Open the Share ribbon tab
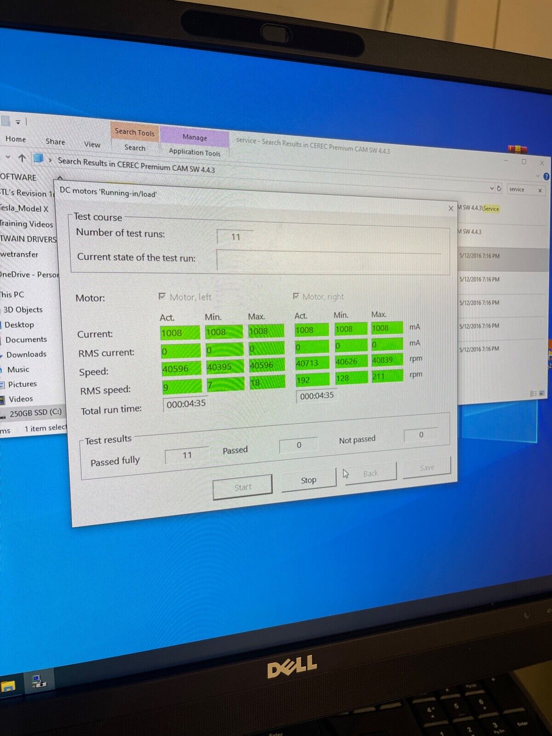 [x=55, y=142]
